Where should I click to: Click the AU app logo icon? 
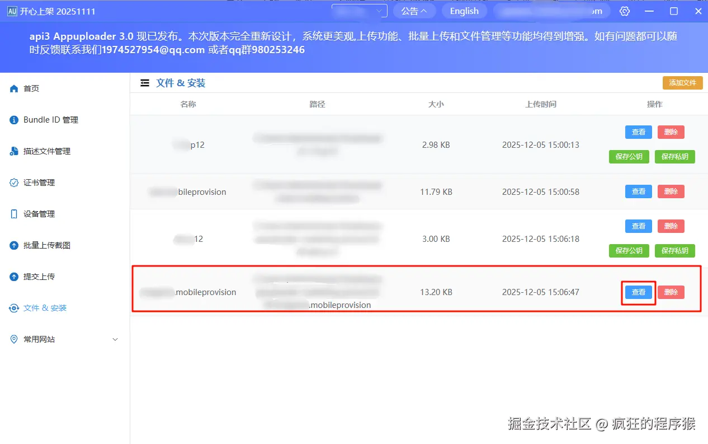point(12,11)
